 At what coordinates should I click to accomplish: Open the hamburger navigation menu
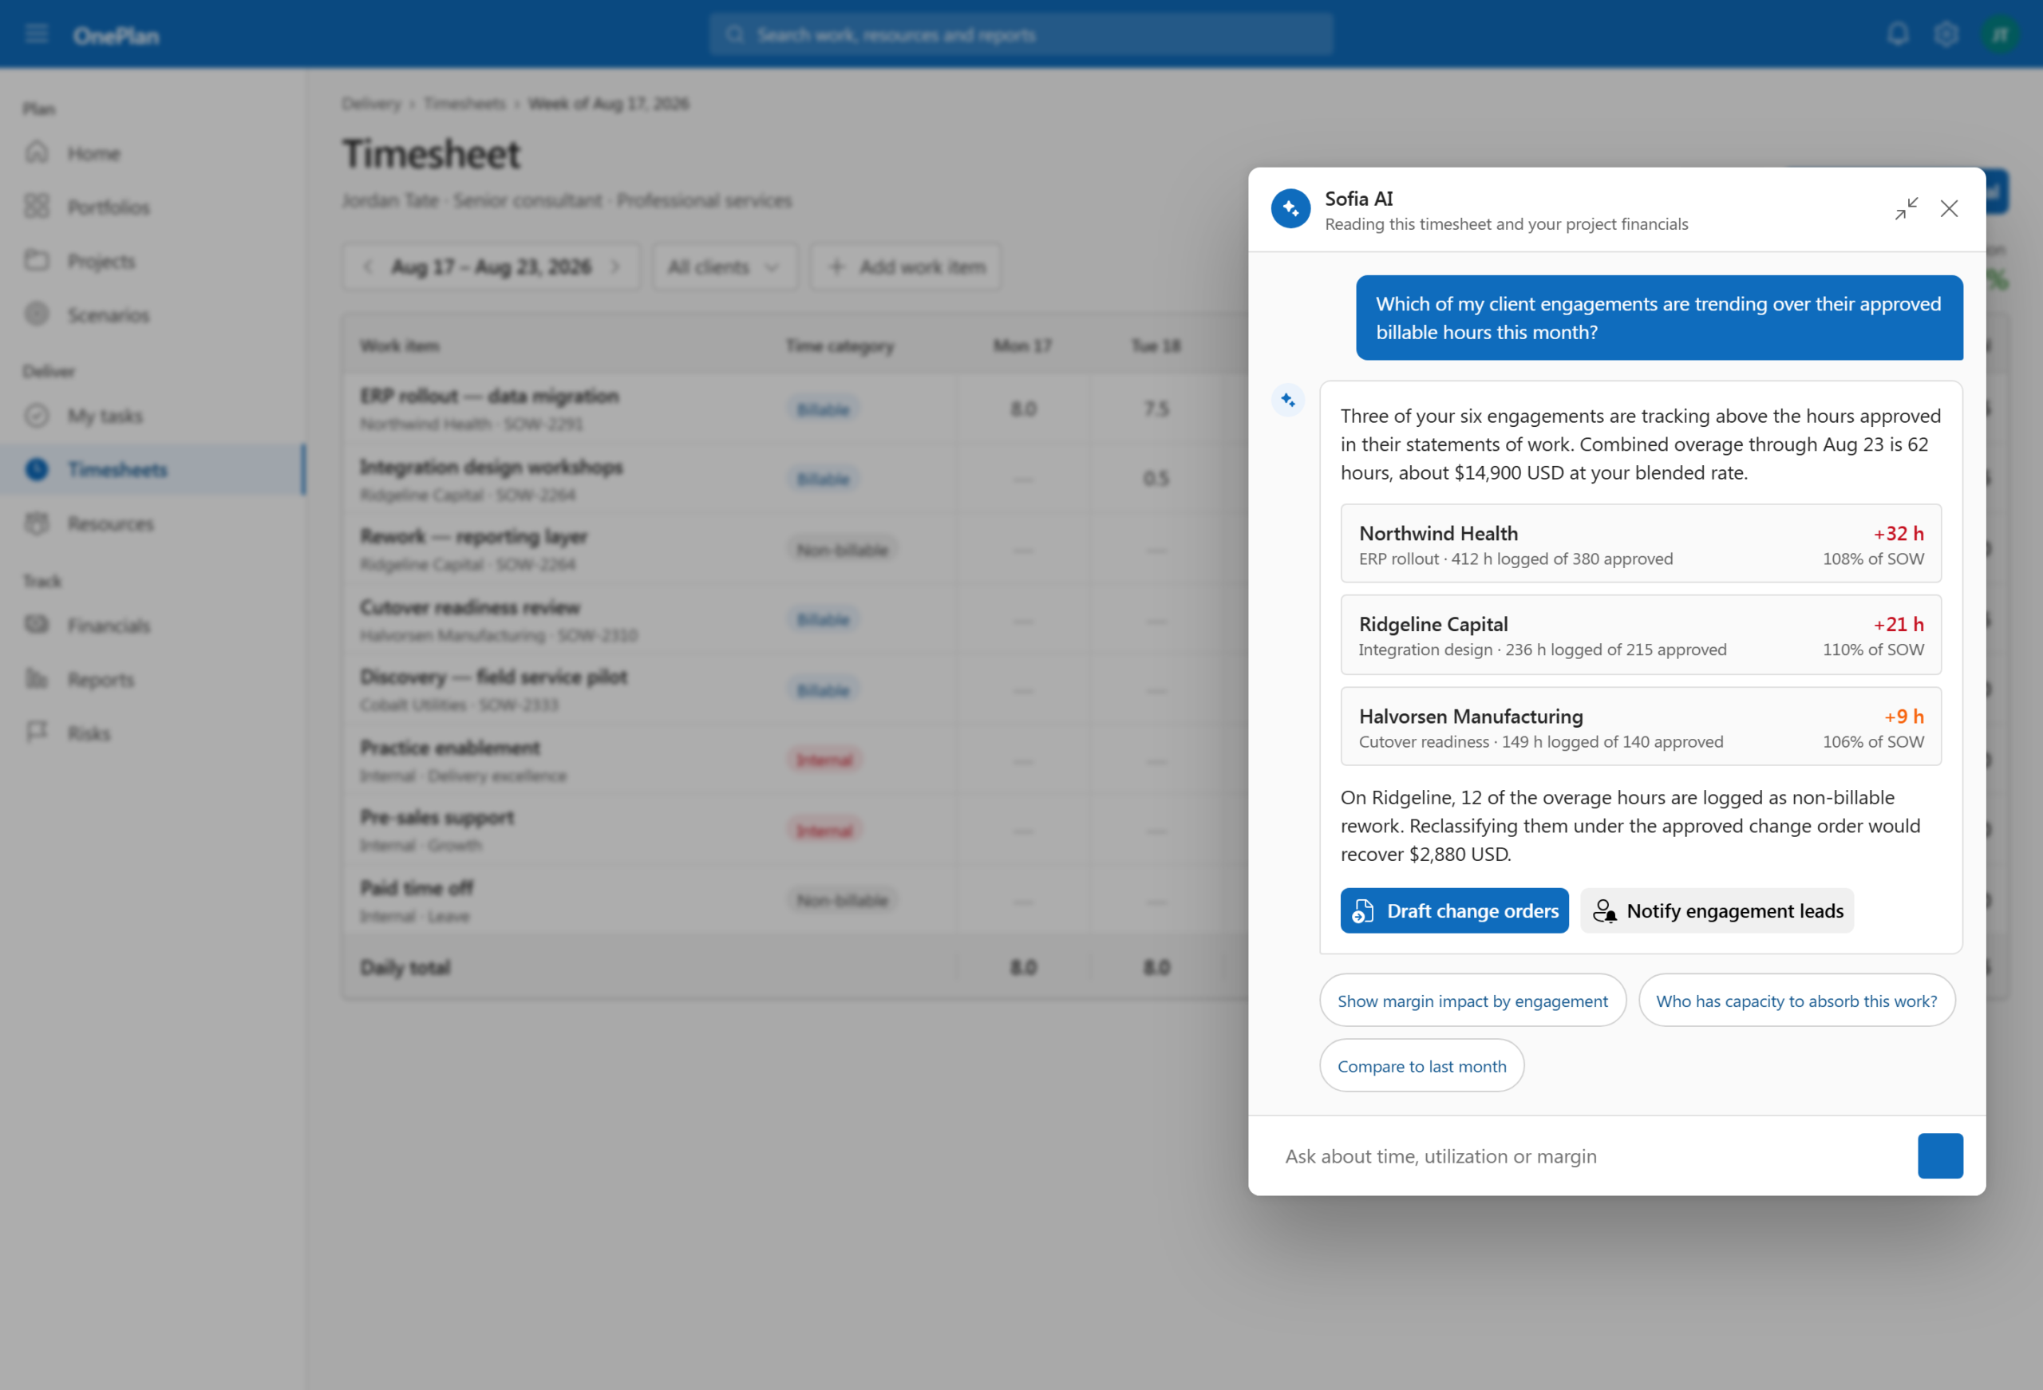(36, 34)
